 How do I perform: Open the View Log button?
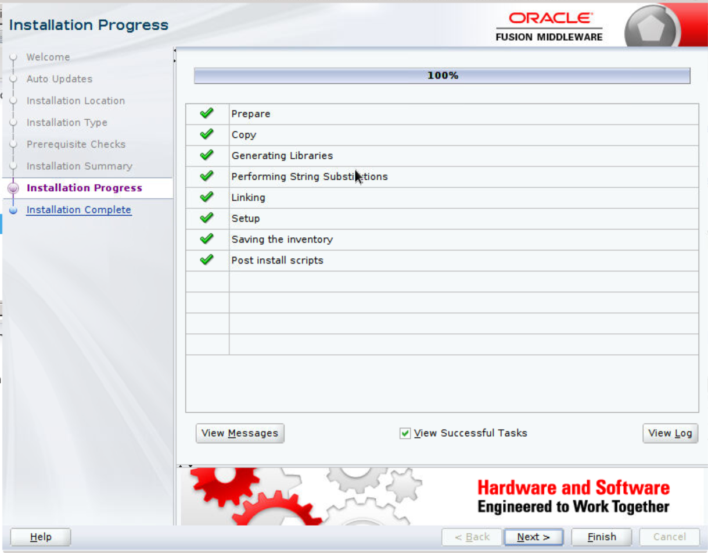[670, 433]
